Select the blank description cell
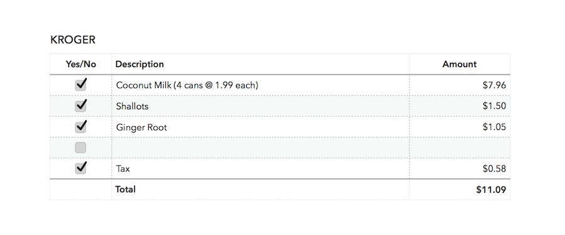565x235 pixels. click(261, 148)
